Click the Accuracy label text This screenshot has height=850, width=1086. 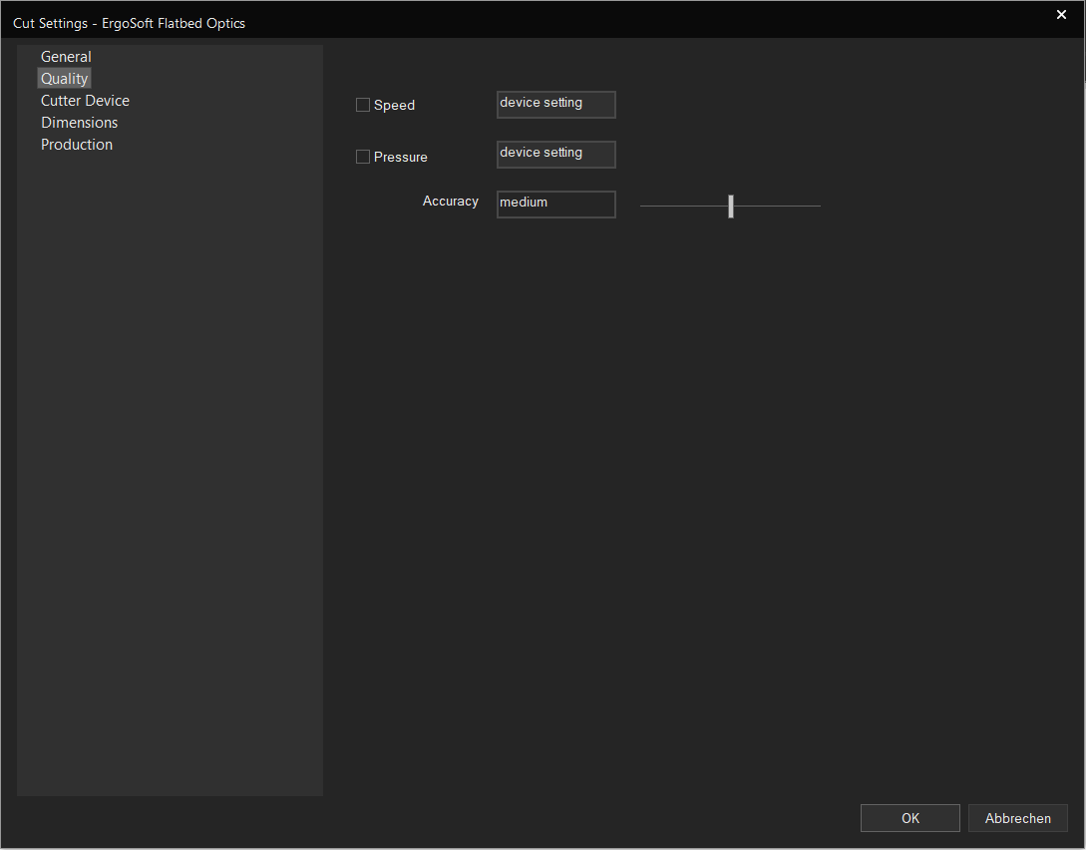tap(450, 201)
